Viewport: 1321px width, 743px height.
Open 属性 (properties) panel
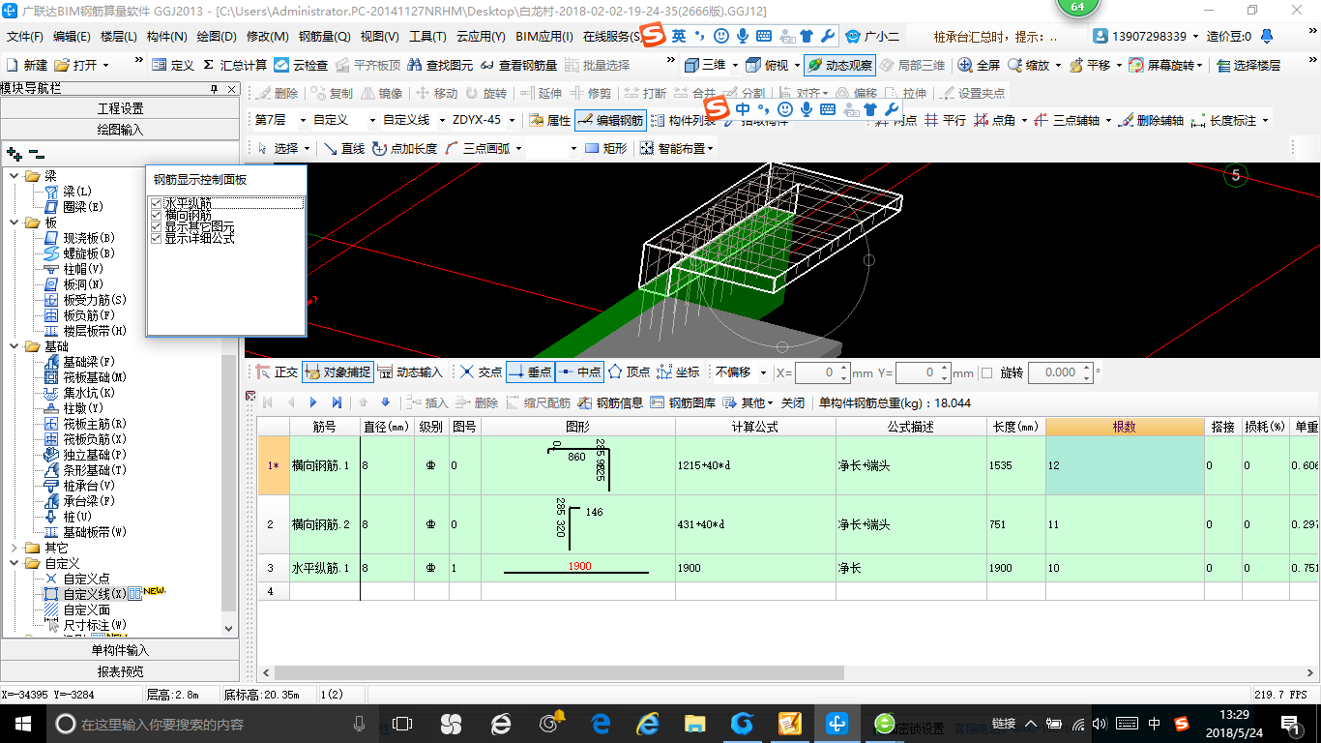pyautogui.click(x=549, y=121)
